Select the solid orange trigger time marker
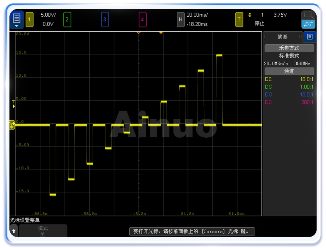Screen dimensions: 326x248 click(161, 33)
